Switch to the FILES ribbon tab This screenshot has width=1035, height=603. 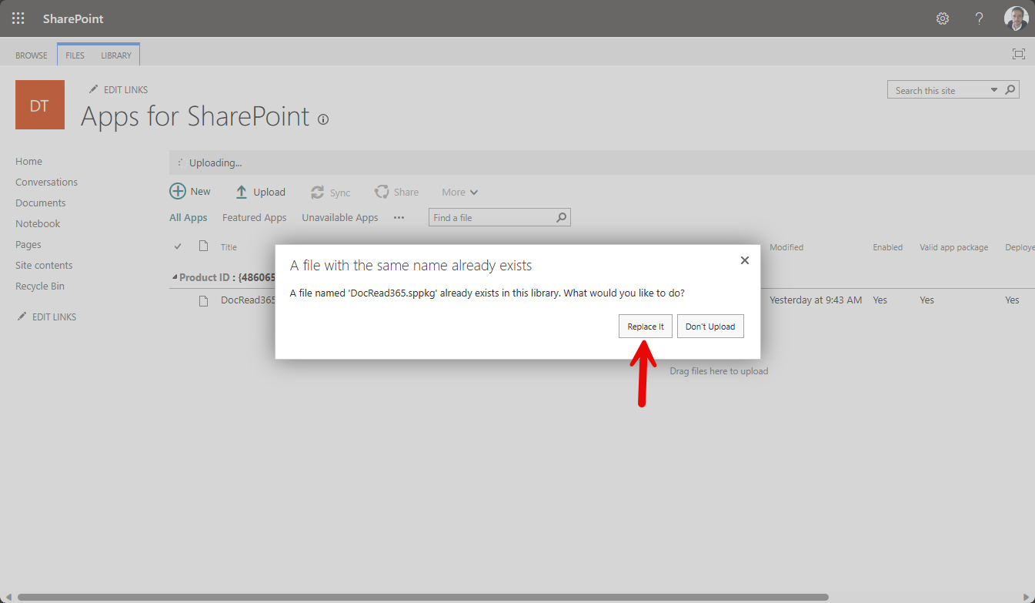(75, 55)
